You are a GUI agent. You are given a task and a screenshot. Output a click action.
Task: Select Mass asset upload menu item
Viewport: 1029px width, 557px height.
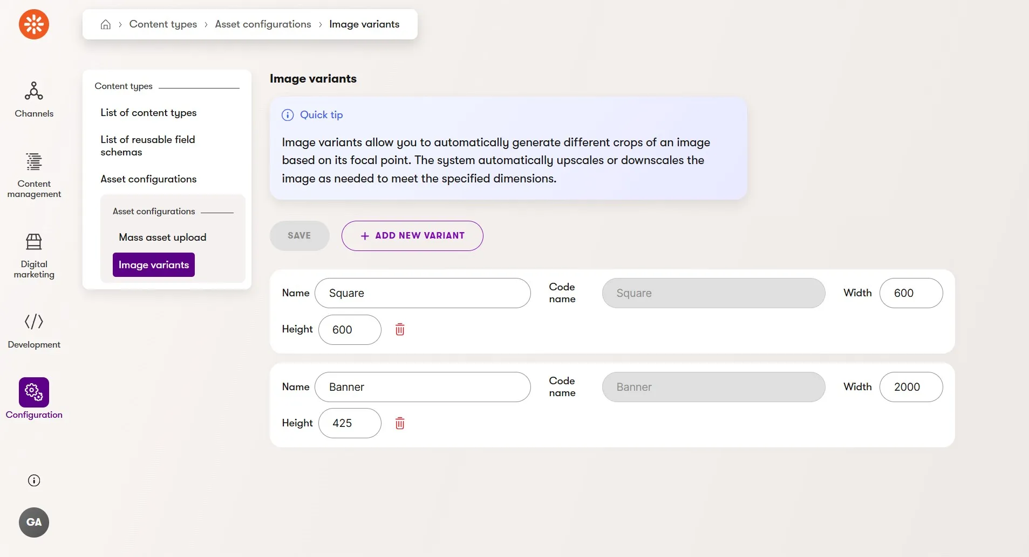coord(162,237)
